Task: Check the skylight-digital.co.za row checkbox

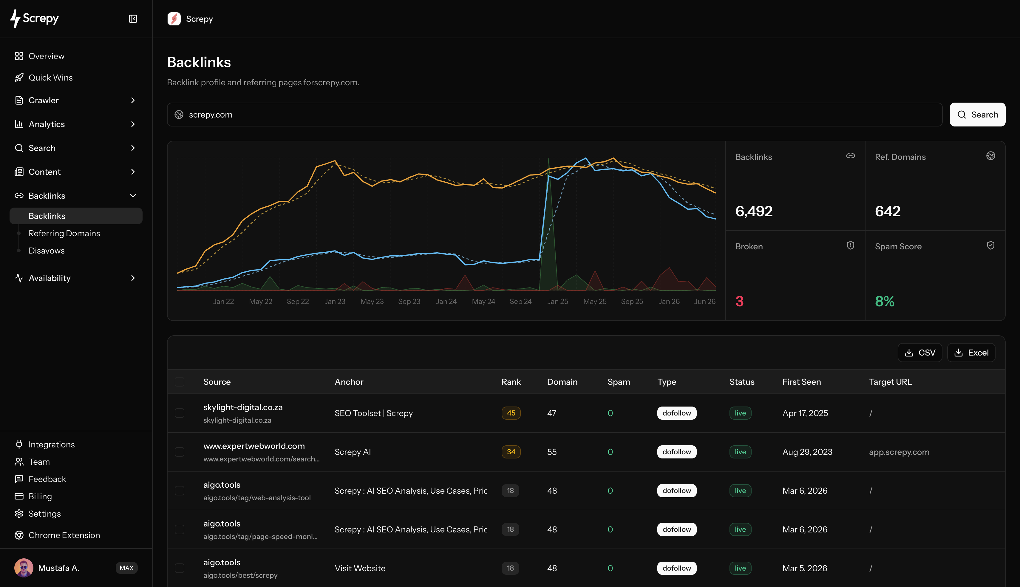Action: tap(180, 413)
